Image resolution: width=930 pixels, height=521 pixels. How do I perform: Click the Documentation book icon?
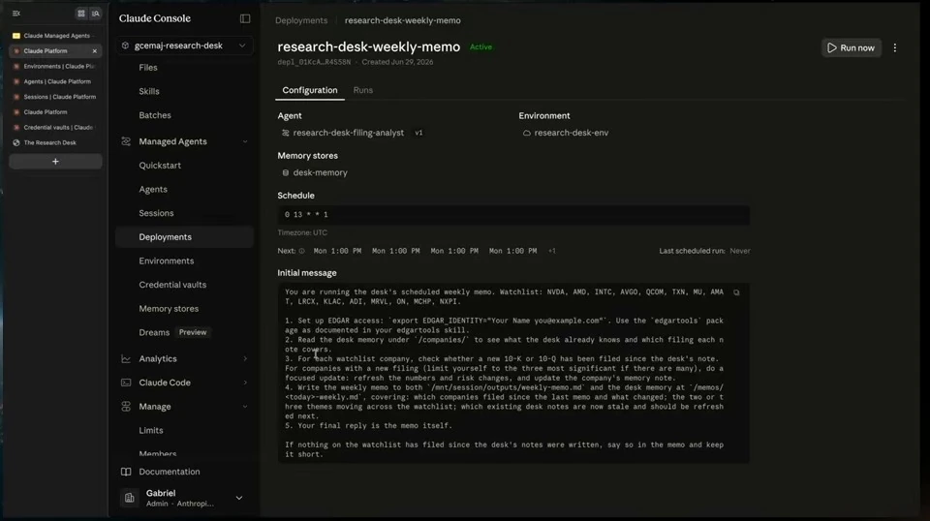pyautogui.click(x=126, y=472)
